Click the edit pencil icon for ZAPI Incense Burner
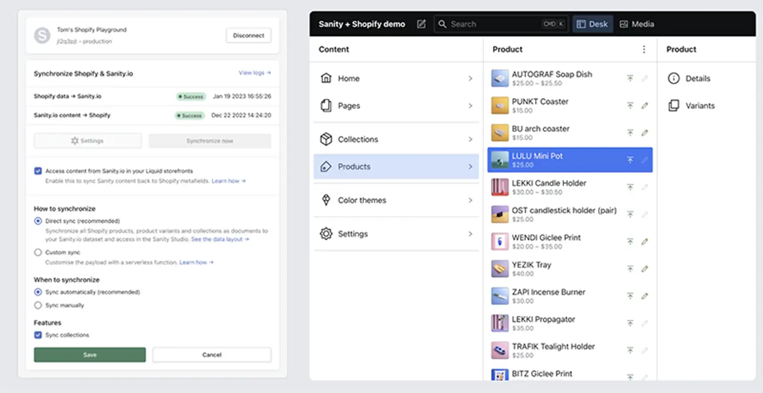This screenshot has width=763, height=393. 645,296
